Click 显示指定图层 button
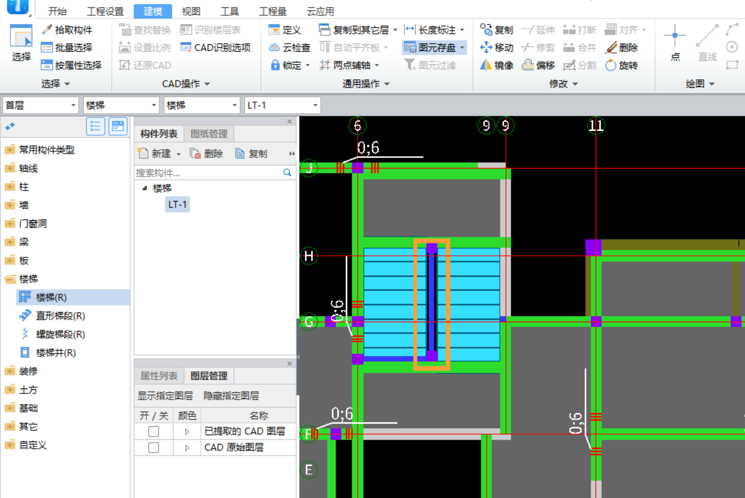 [165, 395]
